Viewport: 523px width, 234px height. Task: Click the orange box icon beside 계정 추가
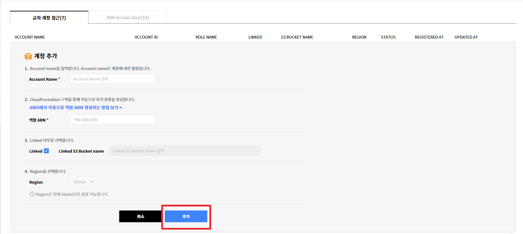point(28,56)
